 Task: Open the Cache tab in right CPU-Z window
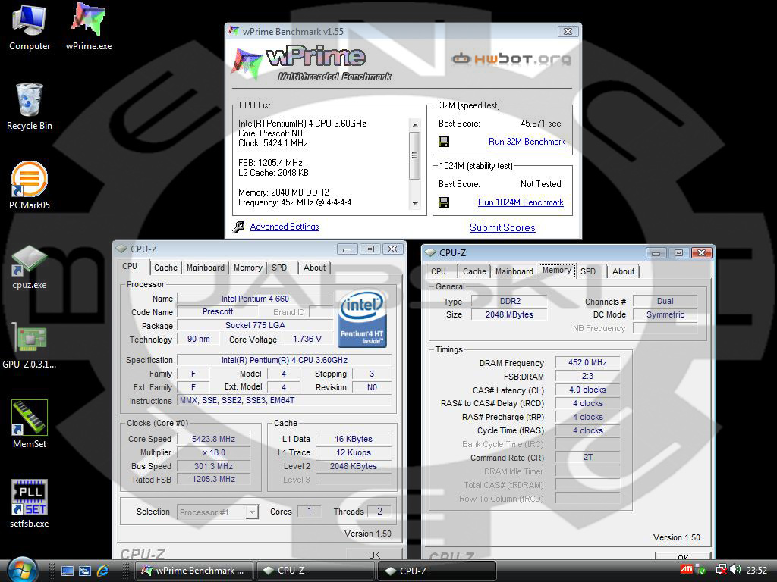point(474,272)
